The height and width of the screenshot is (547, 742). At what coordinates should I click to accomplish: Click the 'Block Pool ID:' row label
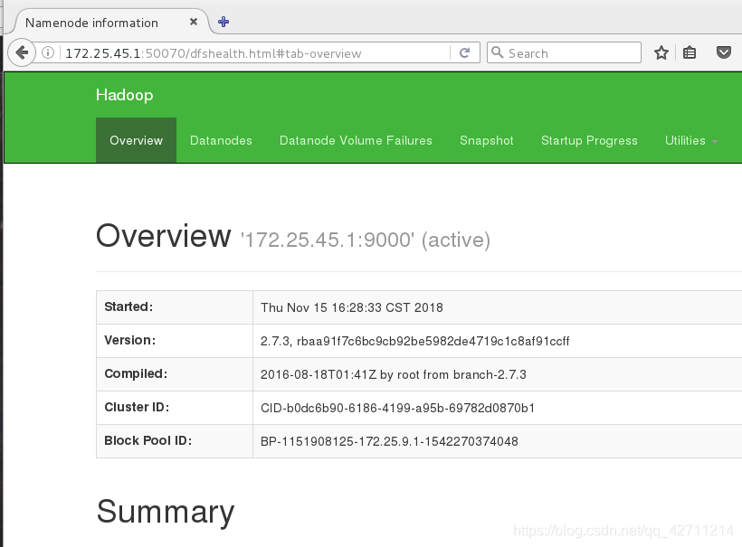148,440
